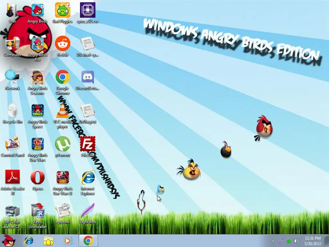
Task: Open VLC media player shortcut
Action: click(x=63, y=111)
